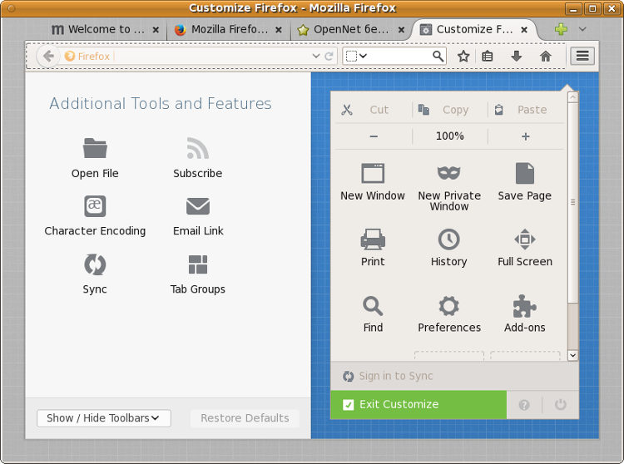The width and height of the screenshot is (624, 464).
Task: Select the Sync arrows icon in Additional Tools
Action: pyautogui.click(x=95, y=264)
